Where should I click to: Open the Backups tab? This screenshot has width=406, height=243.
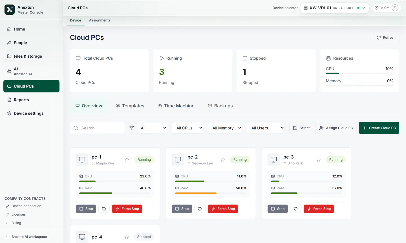[220, 106]
